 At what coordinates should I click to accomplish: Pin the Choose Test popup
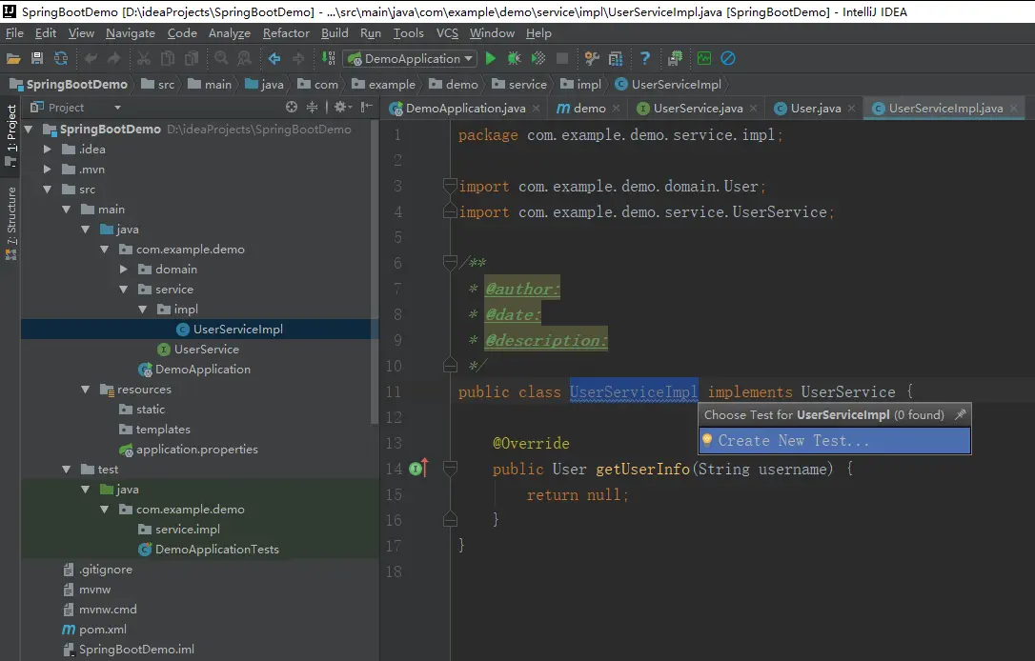click(960, 415)
